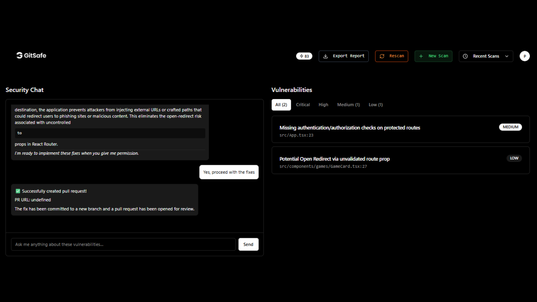Click the plus icon in New Scan
The width and height of the screenshot is (537, 302).
point(421,56)
